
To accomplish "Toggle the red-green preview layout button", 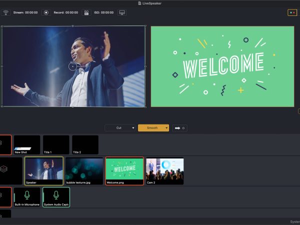I will [x=292, y=12].
